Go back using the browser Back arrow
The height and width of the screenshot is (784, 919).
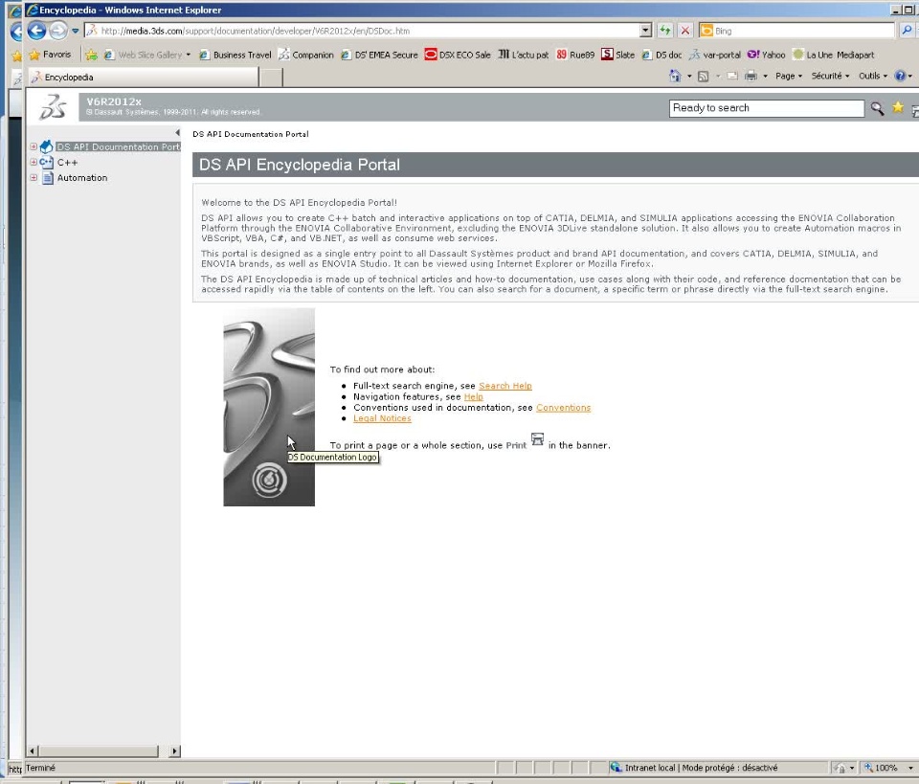(x=36, y=31)
